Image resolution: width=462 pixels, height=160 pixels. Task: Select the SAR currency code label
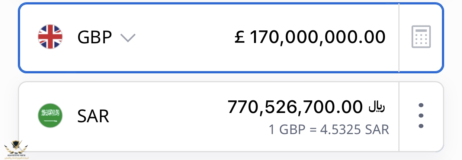(93, 117)
